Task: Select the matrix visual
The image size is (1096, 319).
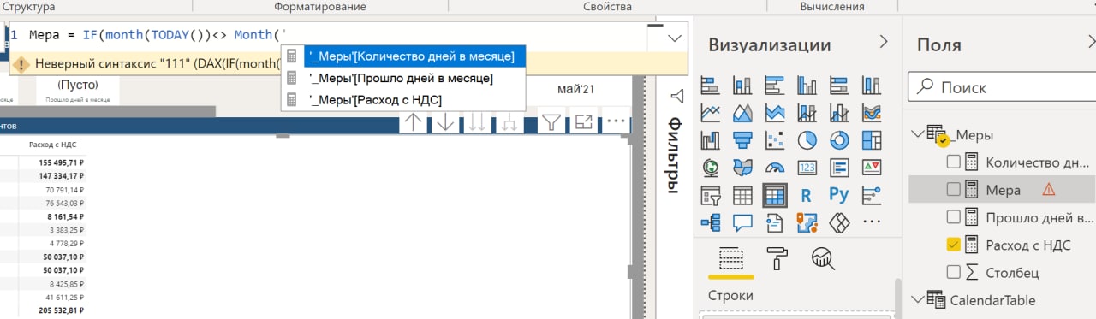Action: (x=774, y=195)
